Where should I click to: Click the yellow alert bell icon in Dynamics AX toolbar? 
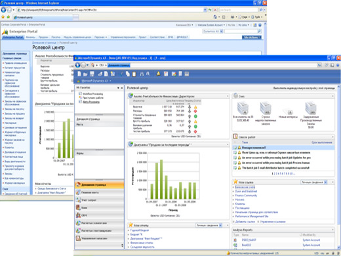pyautogui.click(x=159, y=74)
